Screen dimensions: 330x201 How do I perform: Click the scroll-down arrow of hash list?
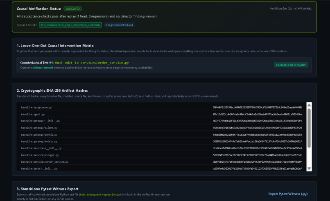(x=309, y=168)
